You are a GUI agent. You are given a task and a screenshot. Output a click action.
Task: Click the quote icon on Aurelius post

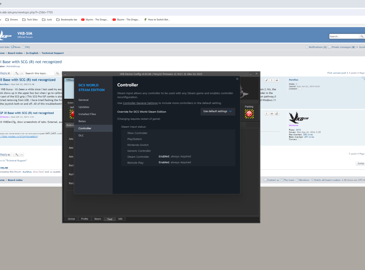coord(277,80)
